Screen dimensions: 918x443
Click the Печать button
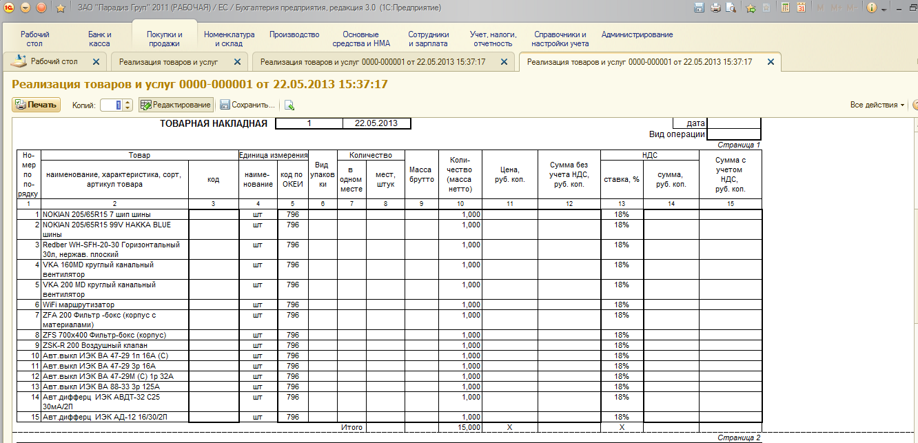(x=37, y=105)
